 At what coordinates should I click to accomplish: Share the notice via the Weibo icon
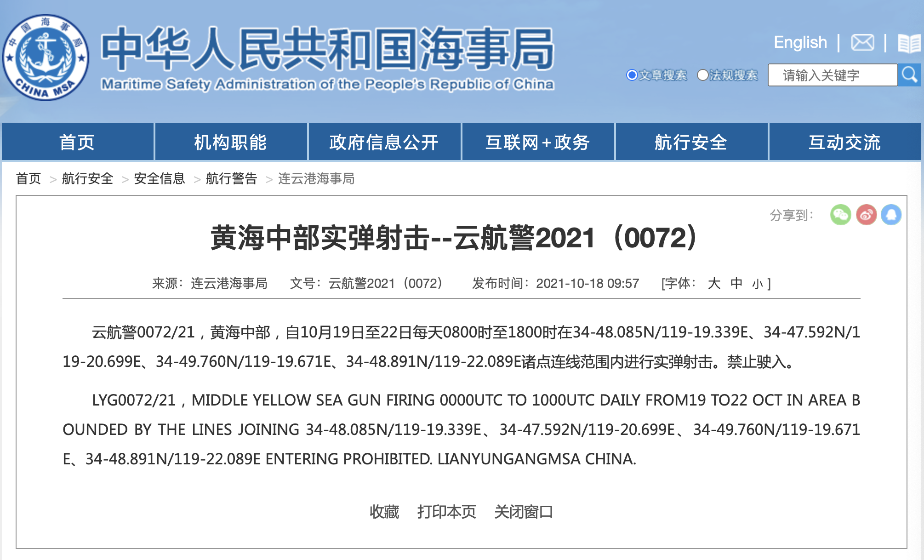pyautogui.click(x=866, y=215)
